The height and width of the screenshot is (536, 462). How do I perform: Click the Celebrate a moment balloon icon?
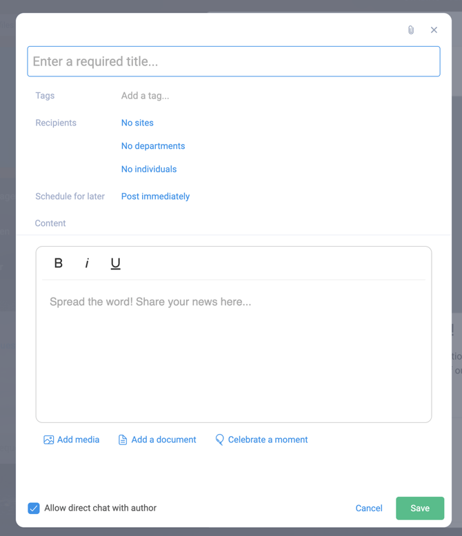click(220, 440)
